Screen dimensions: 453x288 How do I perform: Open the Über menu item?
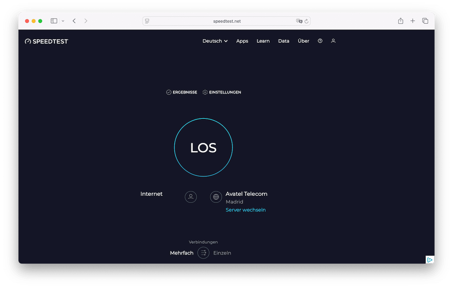tap(304, 41)
